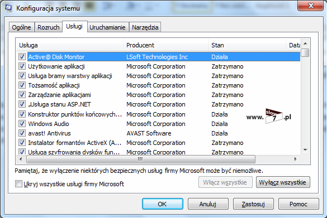Select the Zarządzanie aplikacjami row text

(x=59, y=95)
